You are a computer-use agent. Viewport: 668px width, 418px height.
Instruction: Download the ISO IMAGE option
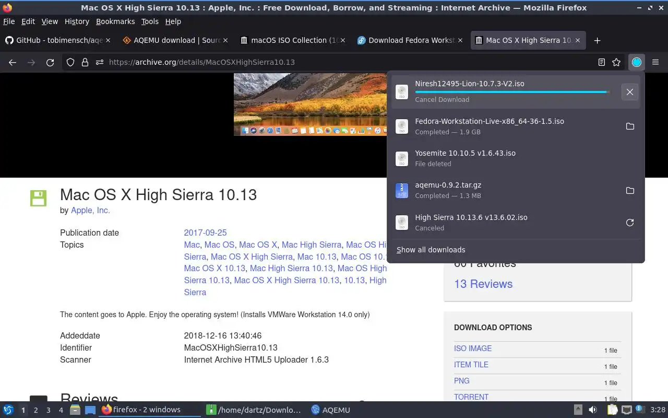pos(473,349)
